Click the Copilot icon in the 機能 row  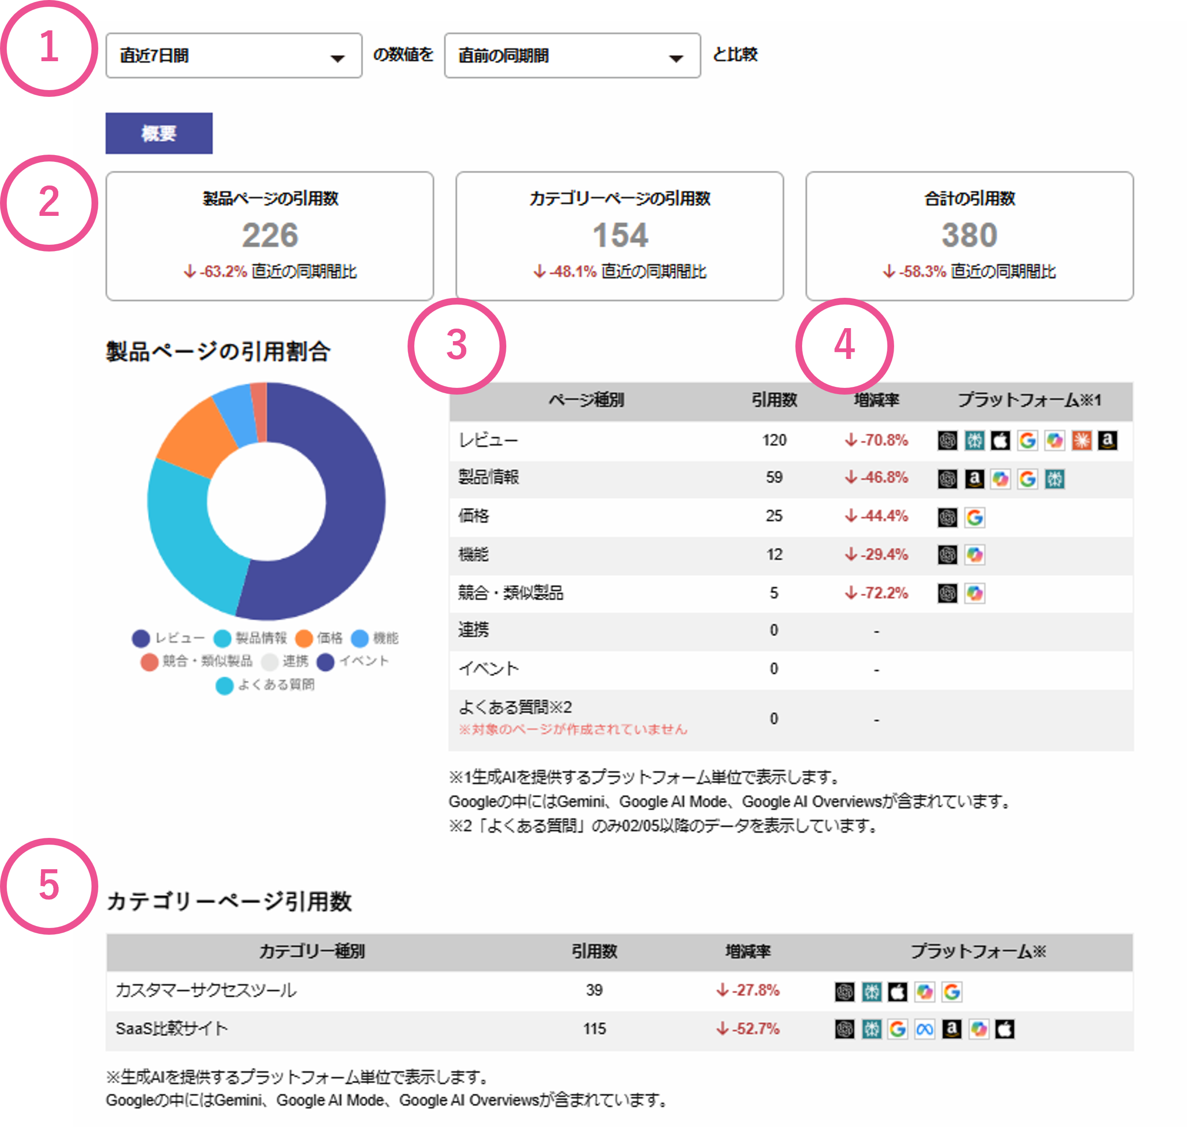(x=975, y=555)
